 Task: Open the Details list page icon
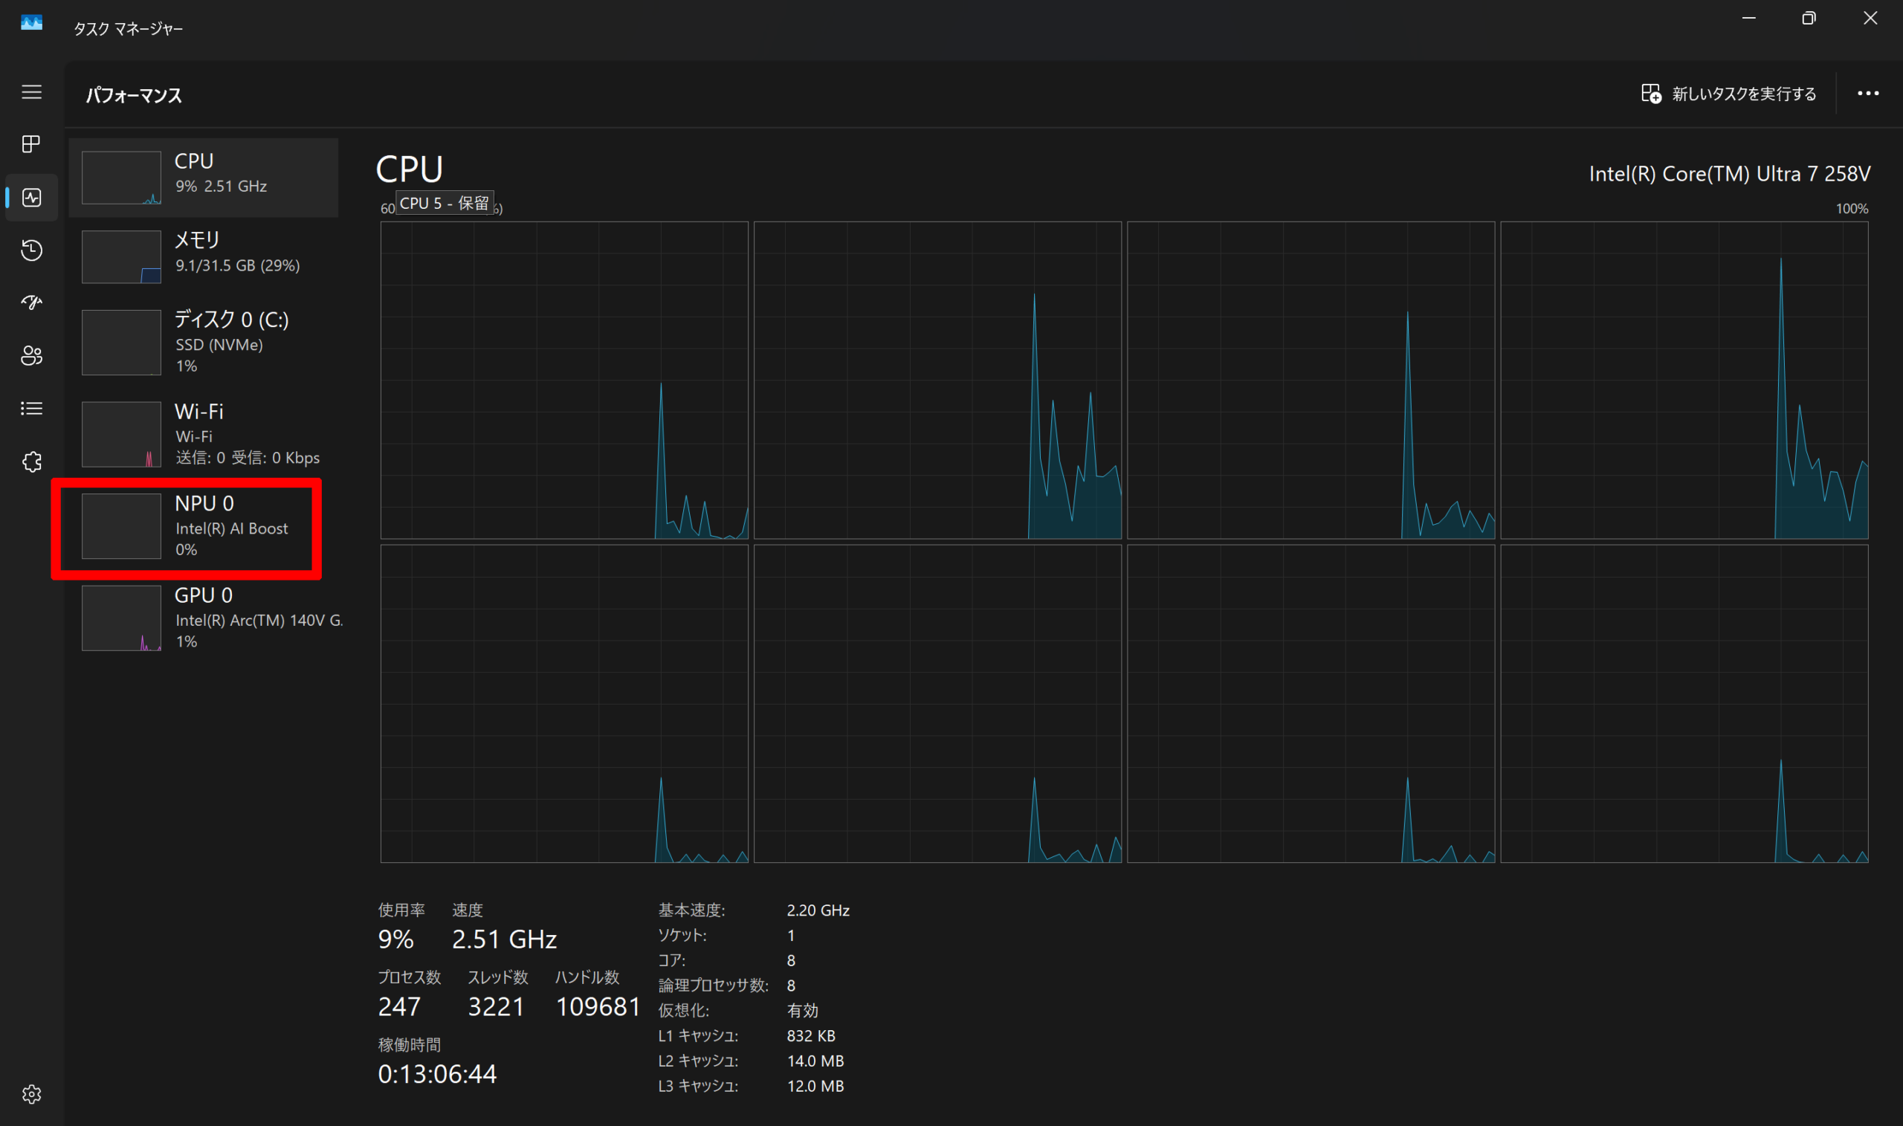click(31, 409)
